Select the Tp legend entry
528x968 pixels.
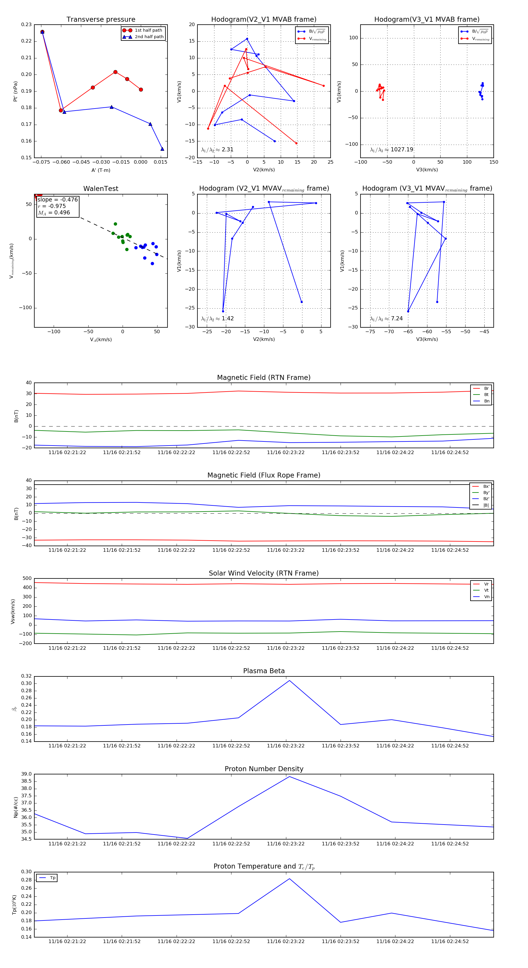(47, 878)
